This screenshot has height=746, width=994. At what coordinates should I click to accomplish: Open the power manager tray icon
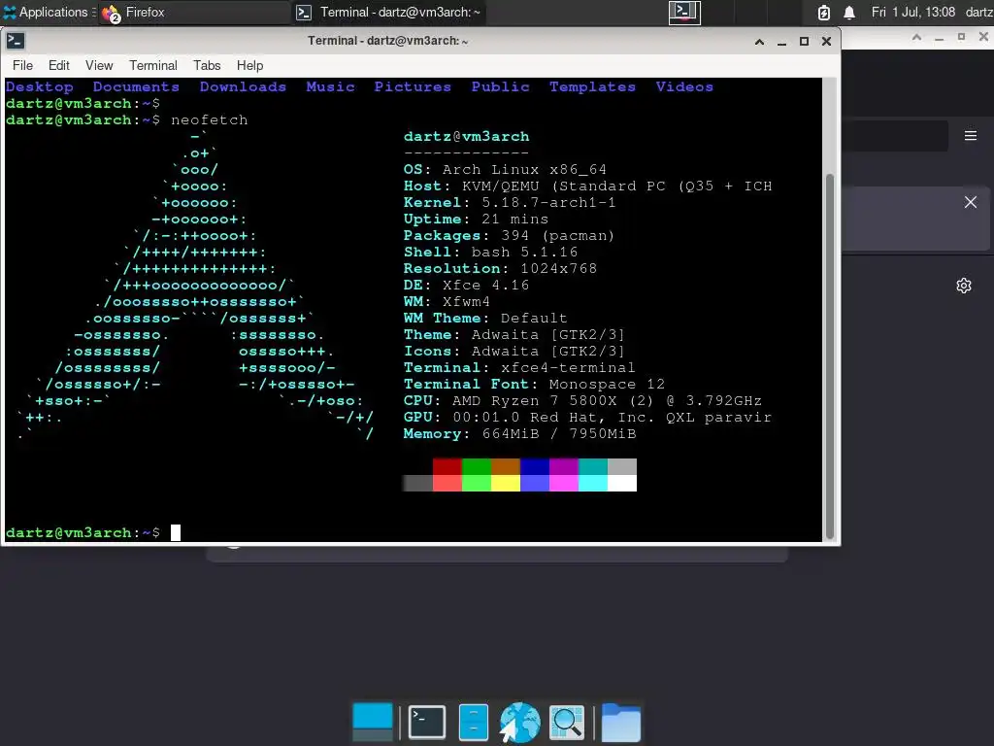pos(823,12)
